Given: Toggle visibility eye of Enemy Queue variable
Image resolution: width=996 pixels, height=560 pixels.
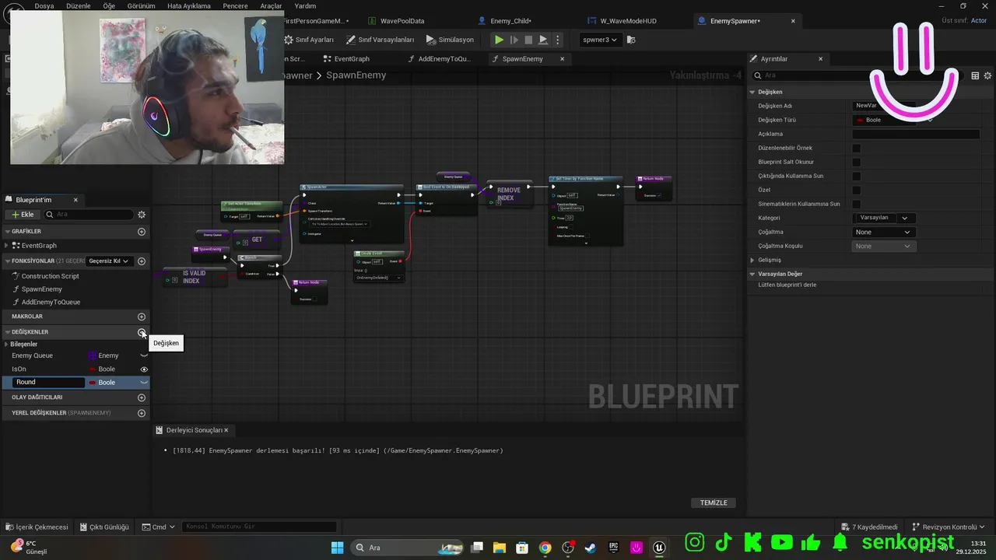Looking at the screenshot, I should (144, 355).
